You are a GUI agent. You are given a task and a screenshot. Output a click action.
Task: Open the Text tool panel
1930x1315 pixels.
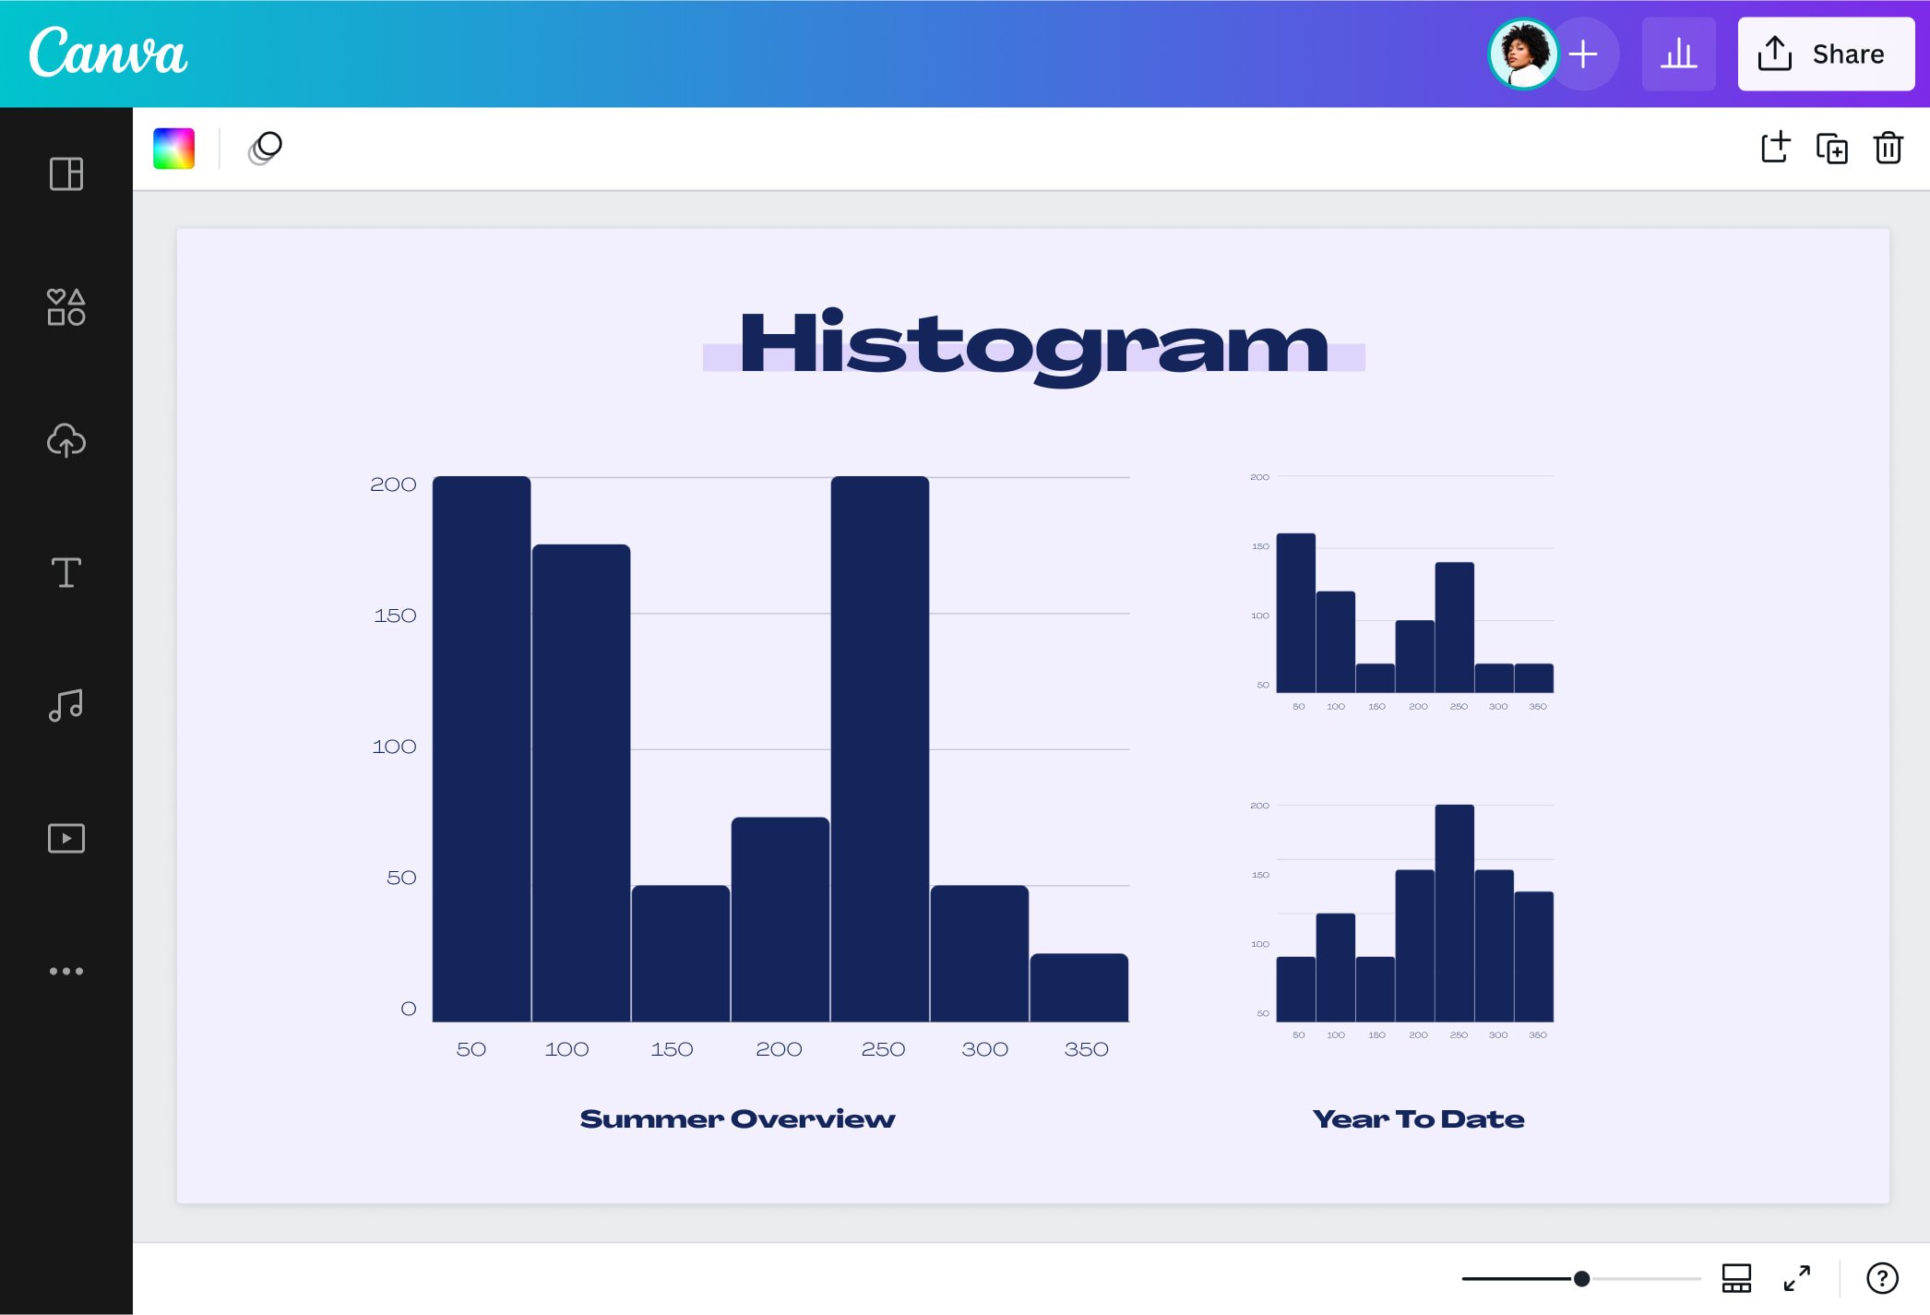66,573
